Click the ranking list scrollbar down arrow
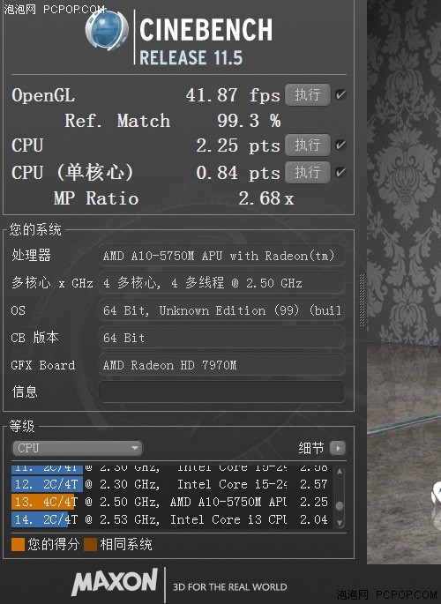The height and width of the screenshot is (604, 441). (x=340, y=523)
